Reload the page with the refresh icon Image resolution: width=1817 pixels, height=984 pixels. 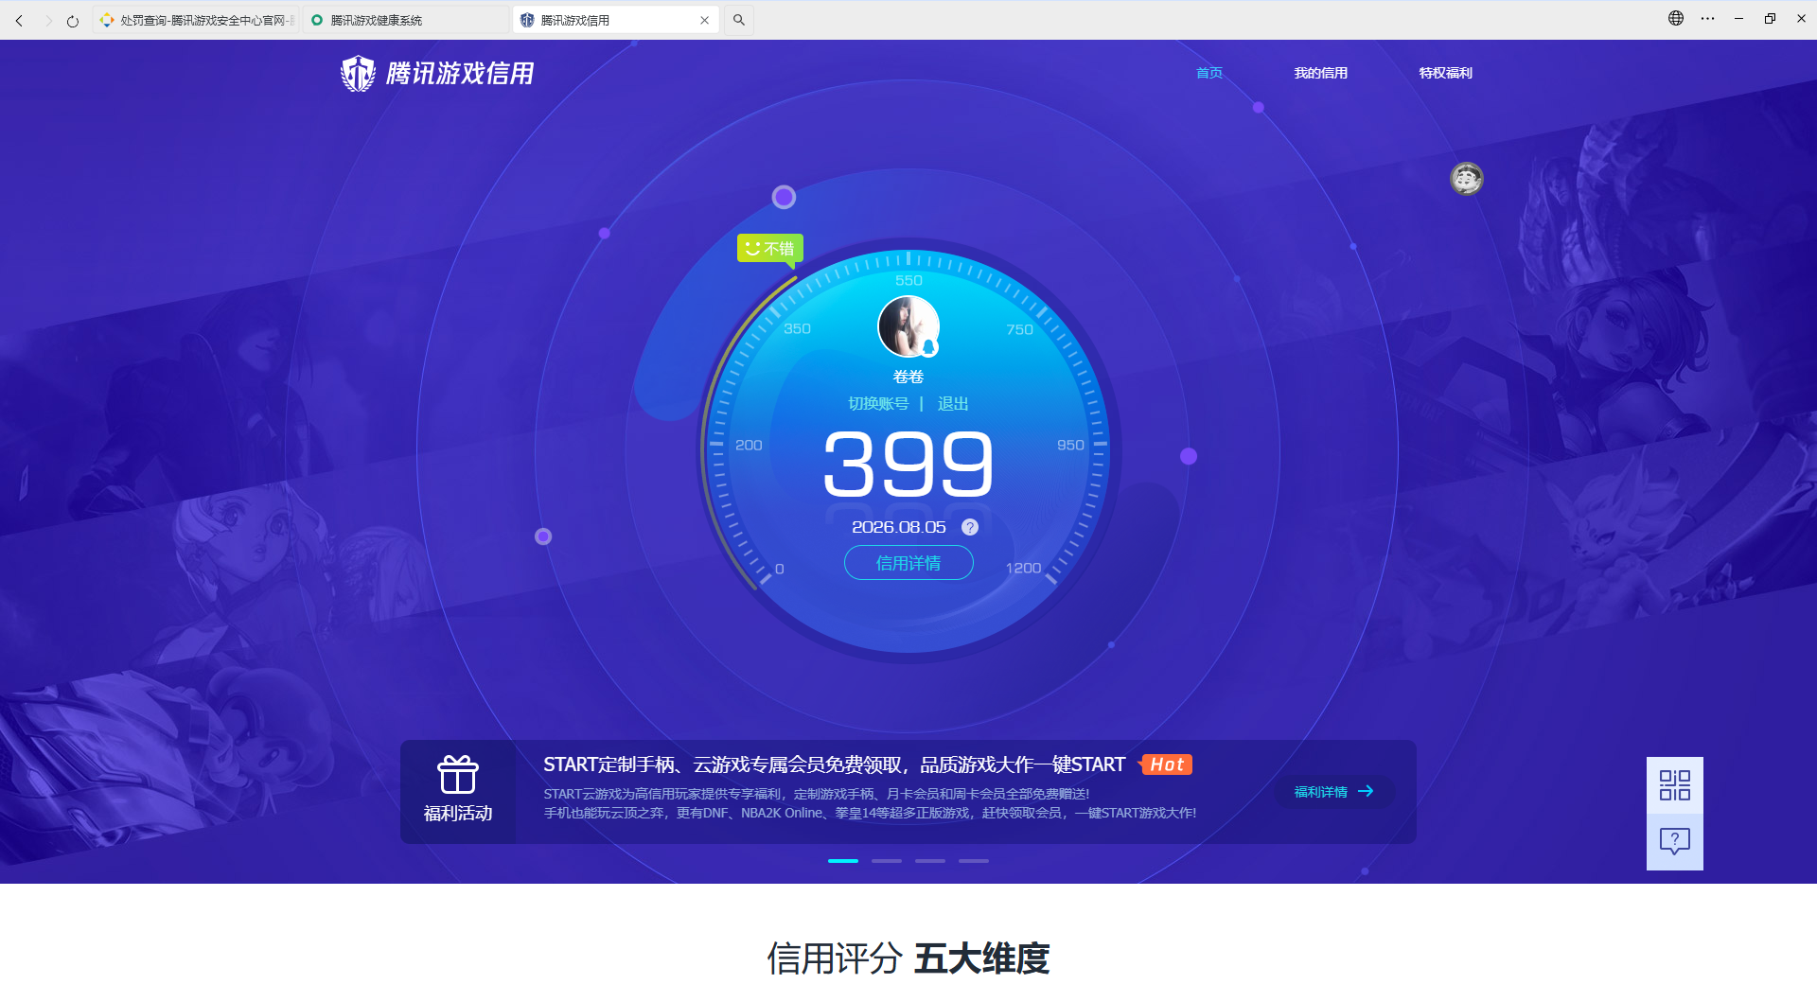click(x=73, y=20)
